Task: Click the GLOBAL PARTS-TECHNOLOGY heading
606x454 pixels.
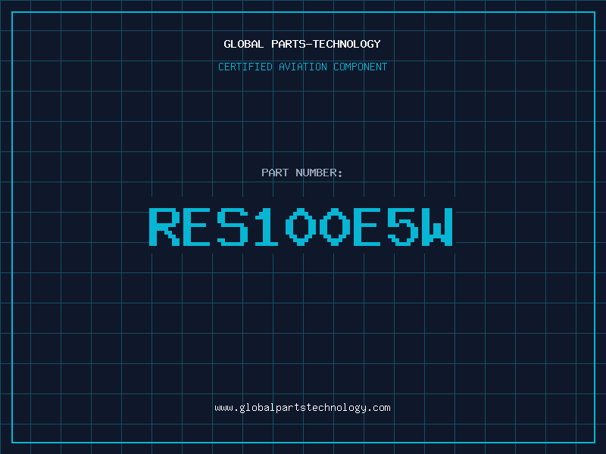Action: pos(302,44)
